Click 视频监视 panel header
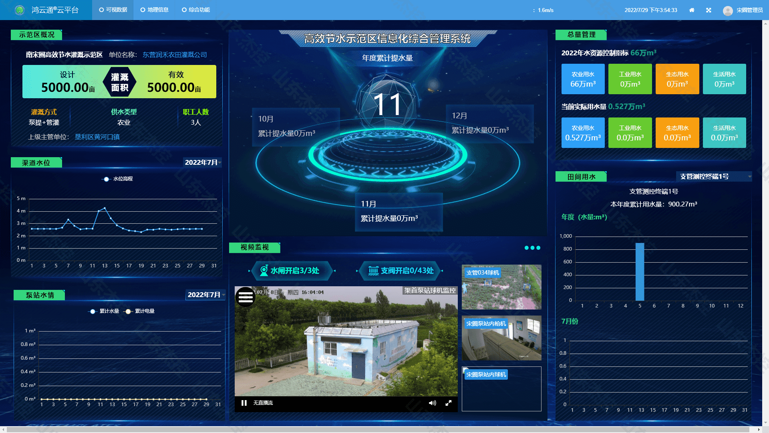Image resolution: width=769 pixels, height=433 pixels. [254, 247]
